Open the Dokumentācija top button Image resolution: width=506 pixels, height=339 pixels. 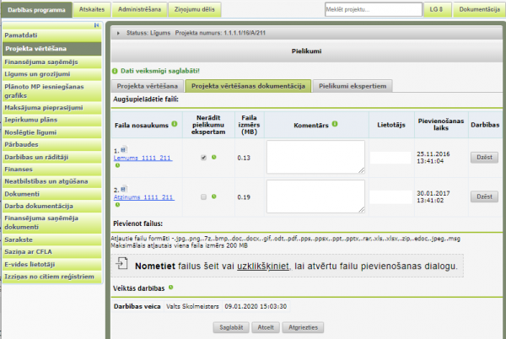tap(480, 9)
